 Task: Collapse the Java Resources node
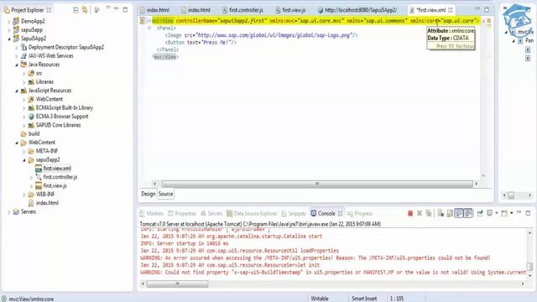[x=17, y=65]
